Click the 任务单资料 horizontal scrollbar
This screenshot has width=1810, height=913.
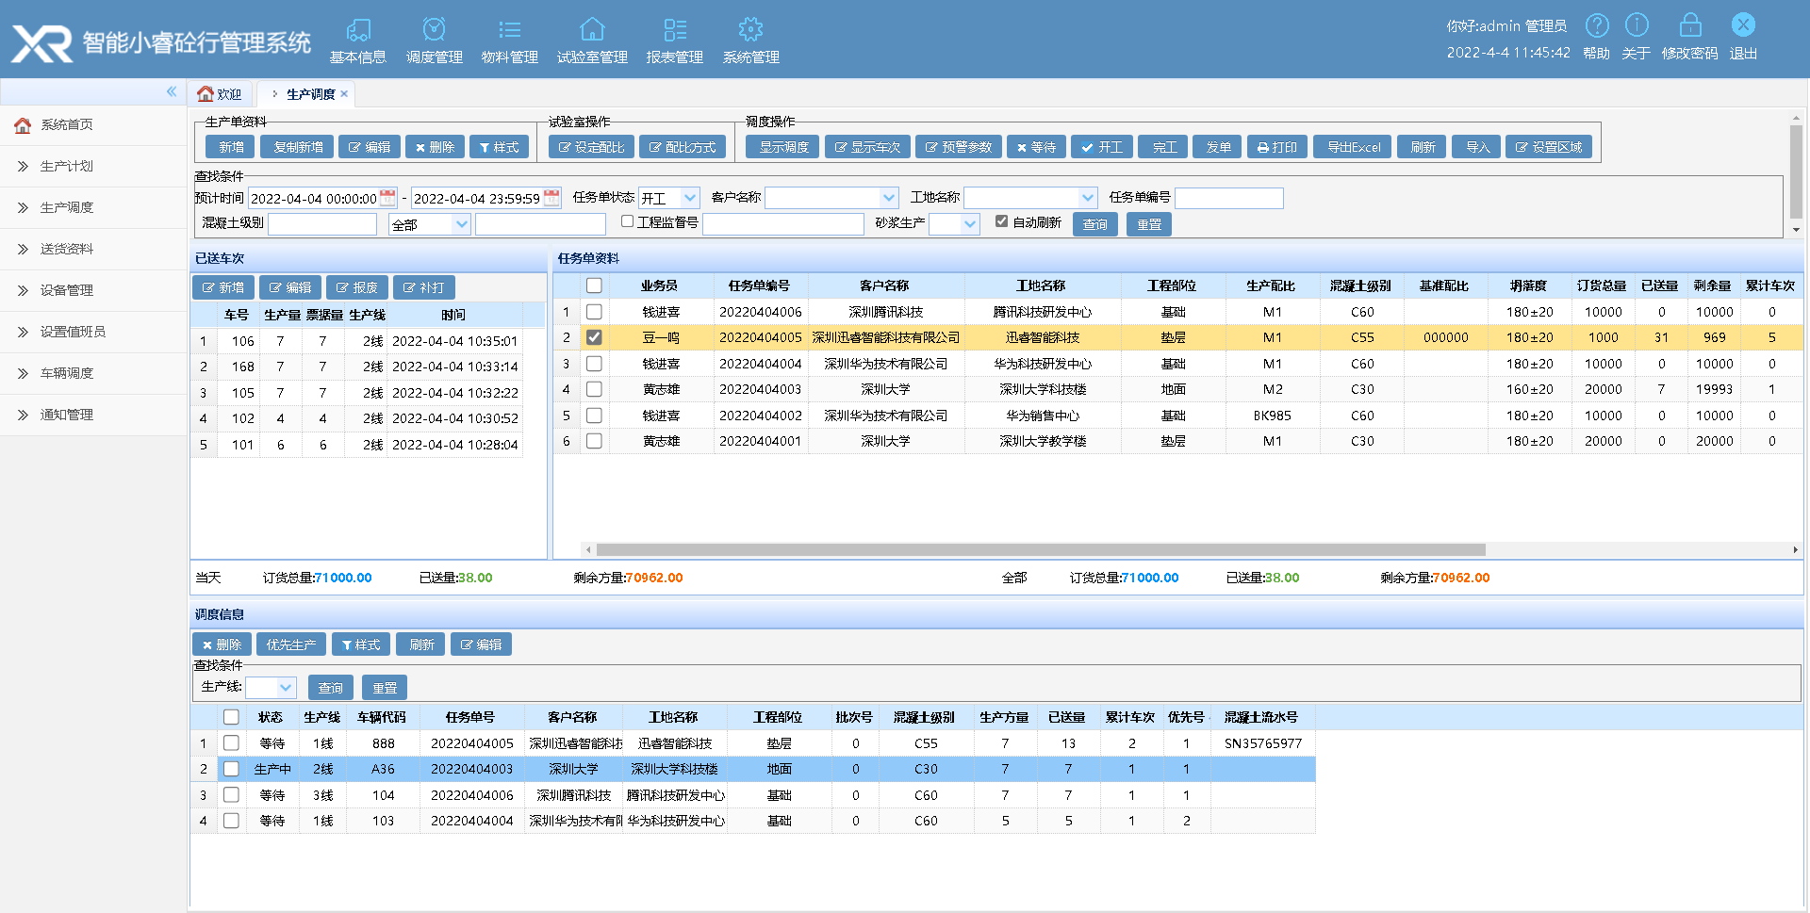(x=1040, y=550)
